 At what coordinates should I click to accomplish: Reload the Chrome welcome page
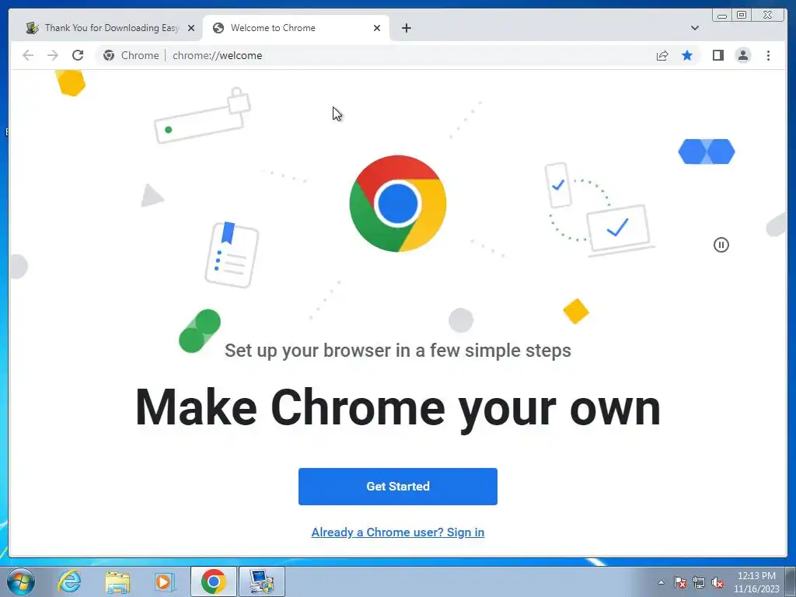[x=78, y=55]
